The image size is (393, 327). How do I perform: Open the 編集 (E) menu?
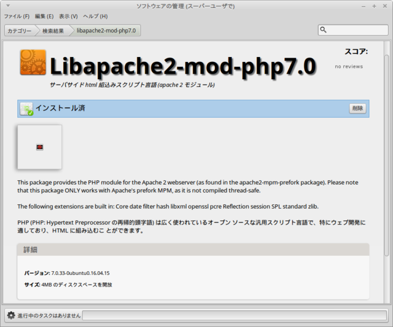44,17
